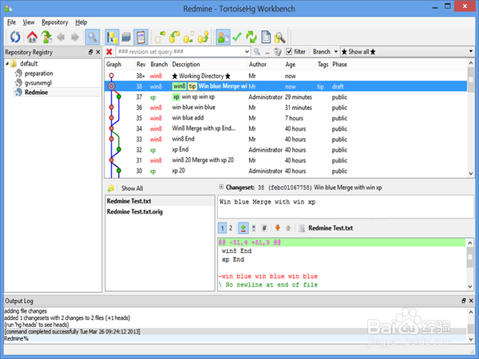Select revision 37 'win xp win xp'
This screenshot has height=359, width=479.
click(286, 97)
